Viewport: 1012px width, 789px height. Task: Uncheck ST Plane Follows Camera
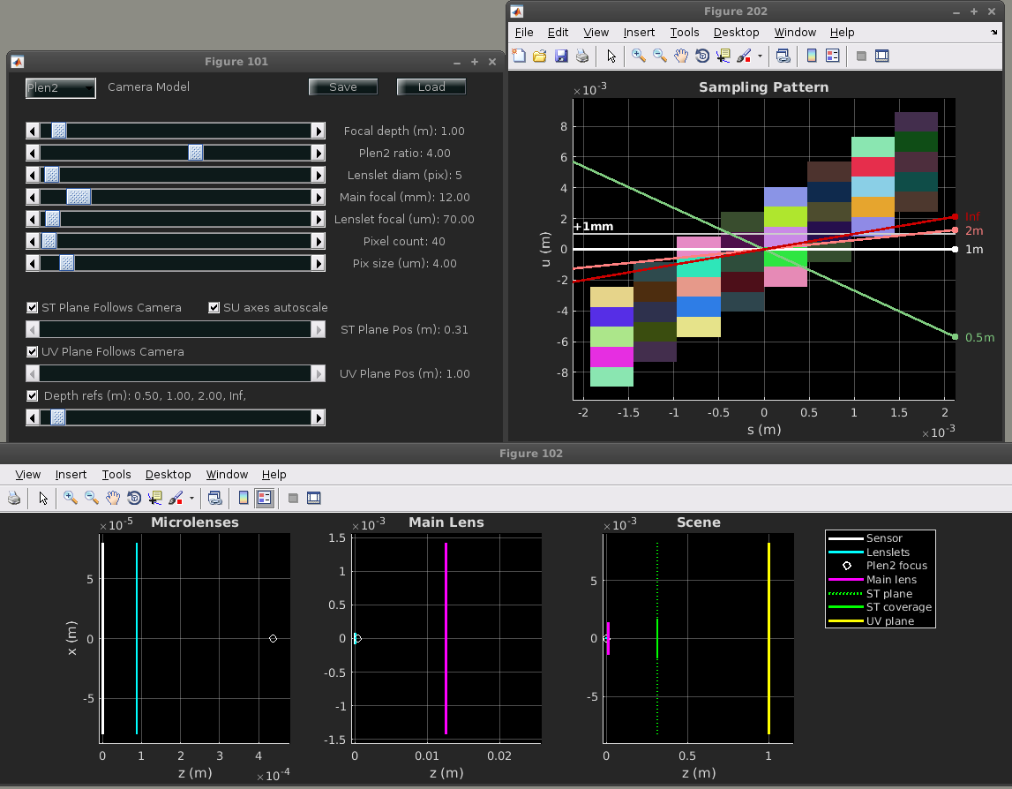coord(34,308)
